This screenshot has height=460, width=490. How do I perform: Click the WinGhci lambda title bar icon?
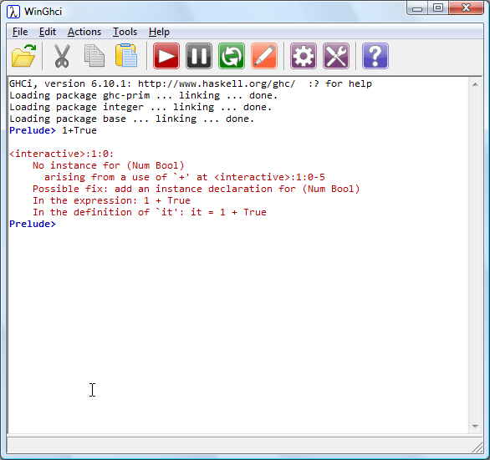coord(13,12)
